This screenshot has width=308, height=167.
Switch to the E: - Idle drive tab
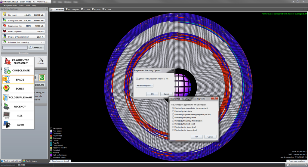85,9
